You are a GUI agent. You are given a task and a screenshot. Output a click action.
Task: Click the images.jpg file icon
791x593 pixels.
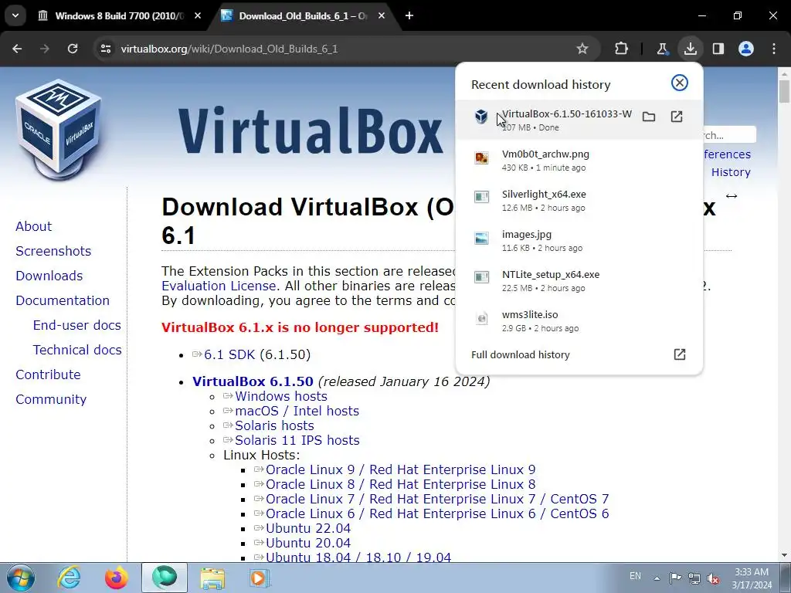point(482,238)
